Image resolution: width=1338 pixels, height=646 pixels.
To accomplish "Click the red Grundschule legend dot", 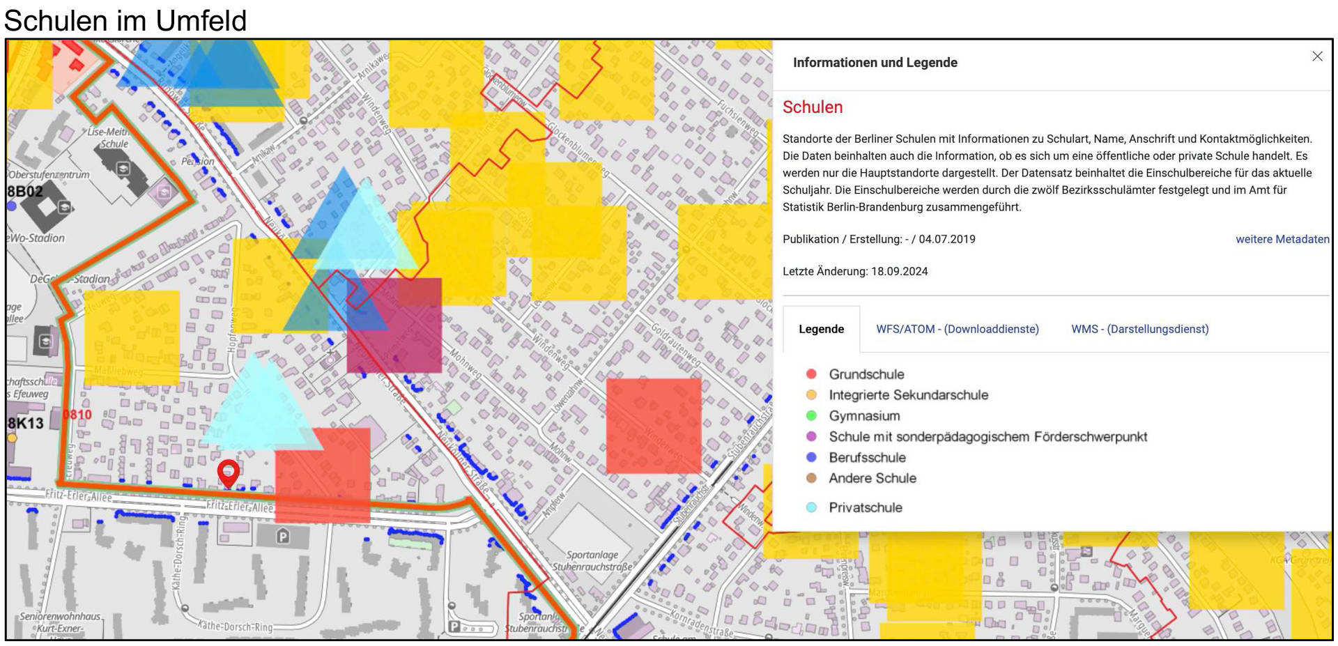I will [x=811, y=374].
